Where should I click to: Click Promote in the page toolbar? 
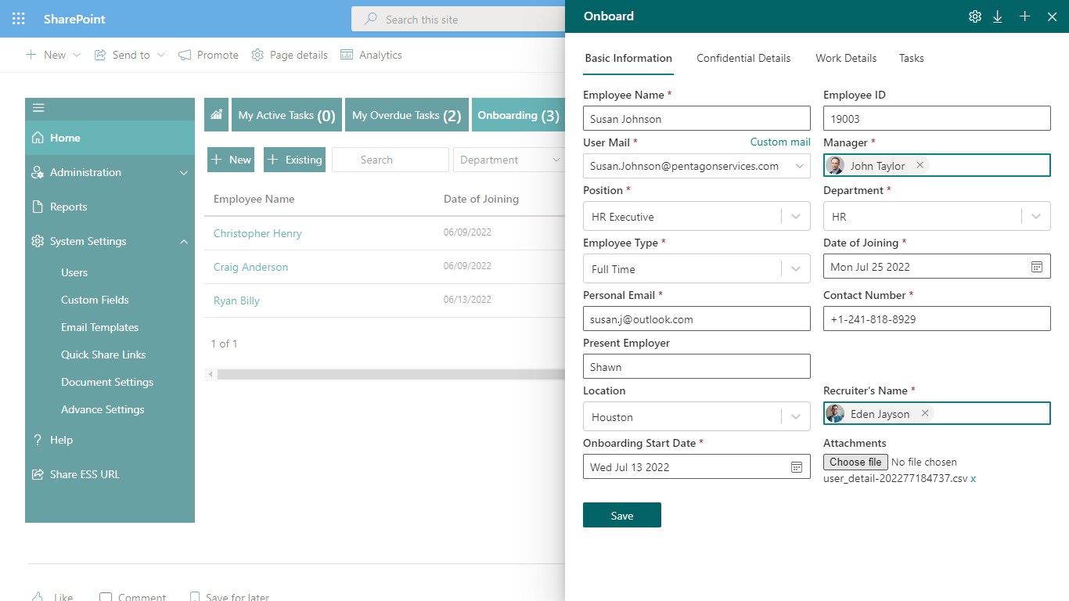click(208, 55)
